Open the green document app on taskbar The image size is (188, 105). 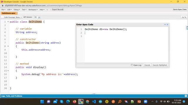point(132,101)
